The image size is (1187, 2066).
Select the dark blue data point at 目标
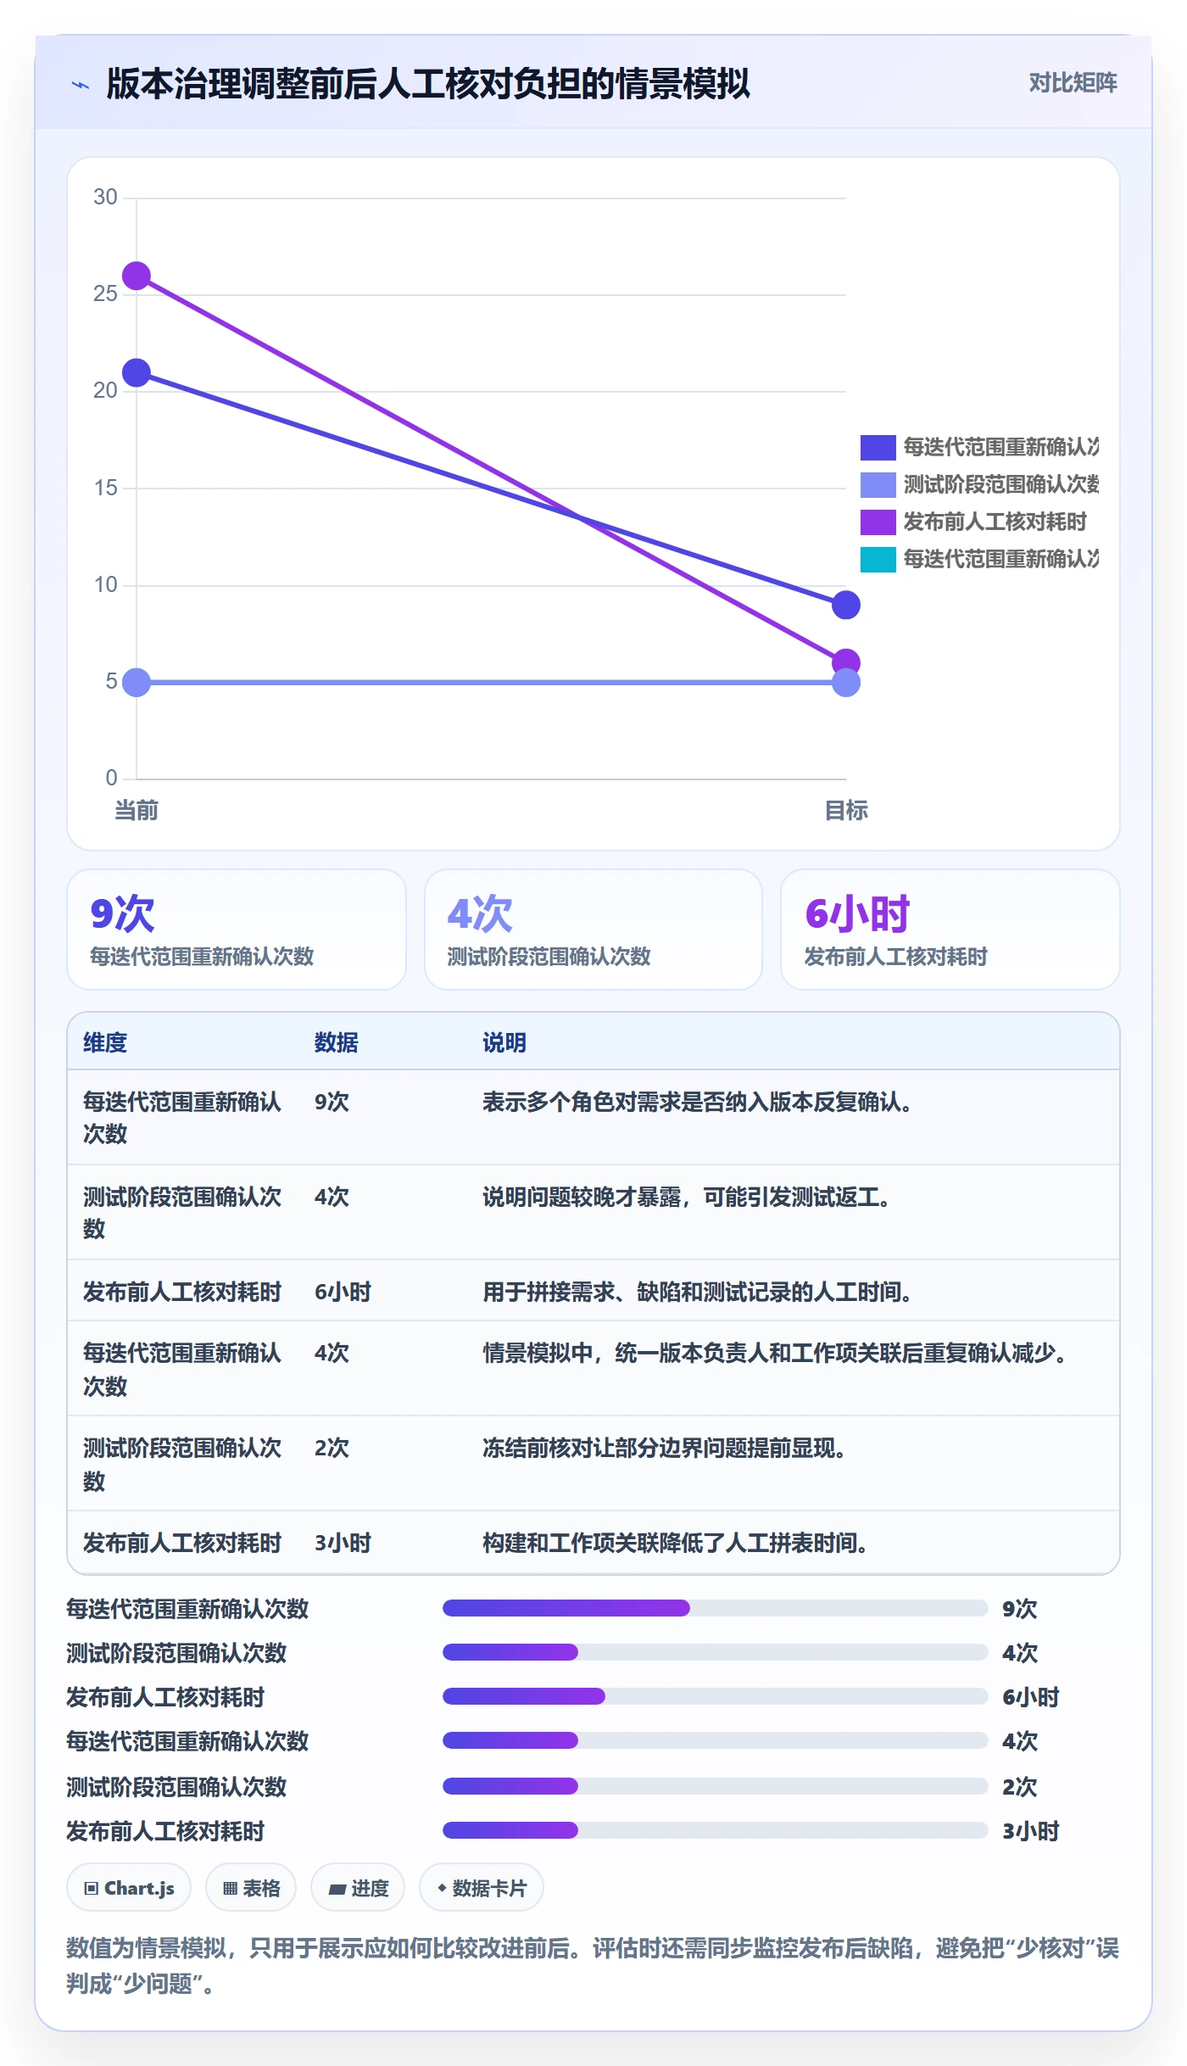click(846, 605)
